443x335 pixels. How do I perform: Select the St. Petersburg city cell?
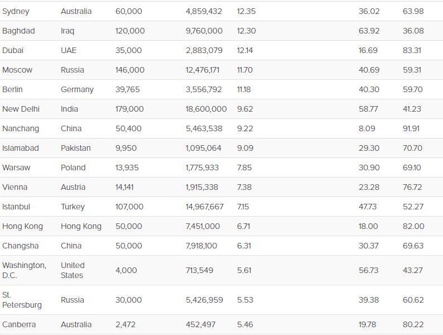22,300
